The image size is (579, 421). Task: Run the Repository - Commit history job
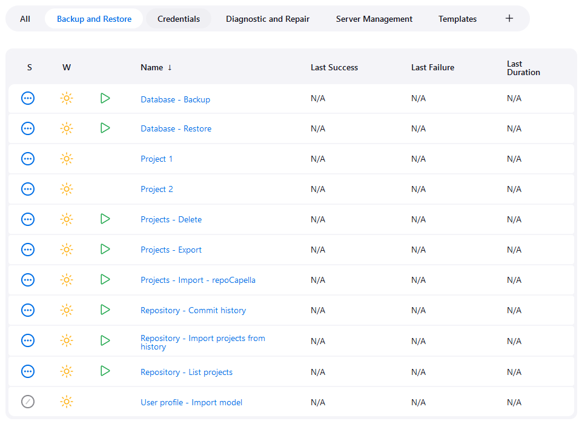[105, 310]
